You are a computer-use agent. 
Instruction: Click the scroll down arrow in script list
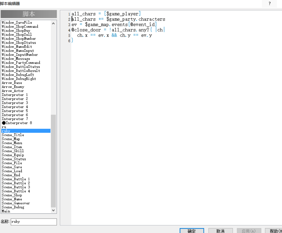(x=53, y=210)
